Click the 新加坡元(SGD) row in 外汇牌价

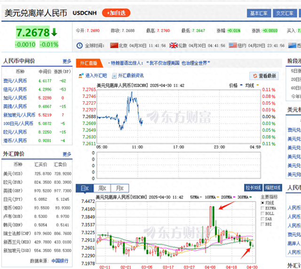37,251
